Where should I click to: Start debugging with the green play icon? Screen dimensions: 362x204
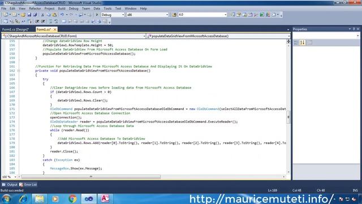tap(97, 15)
